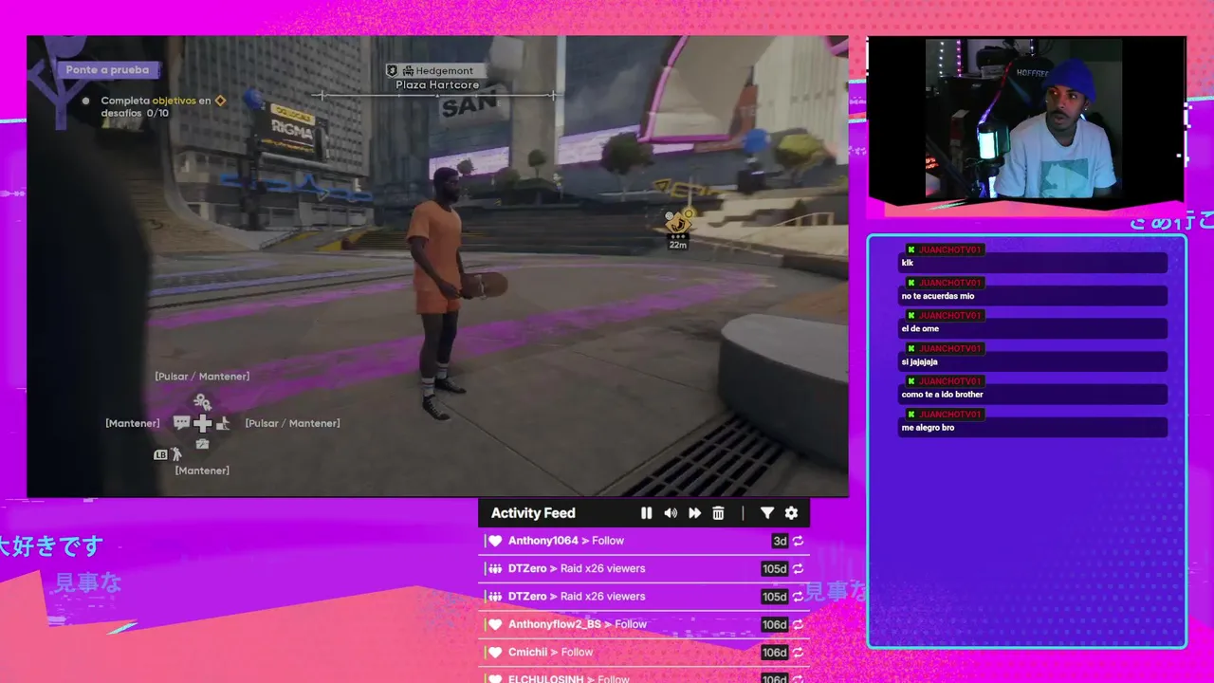Click chat message 'no te acuerdas mio'

tap(1032, 296)
